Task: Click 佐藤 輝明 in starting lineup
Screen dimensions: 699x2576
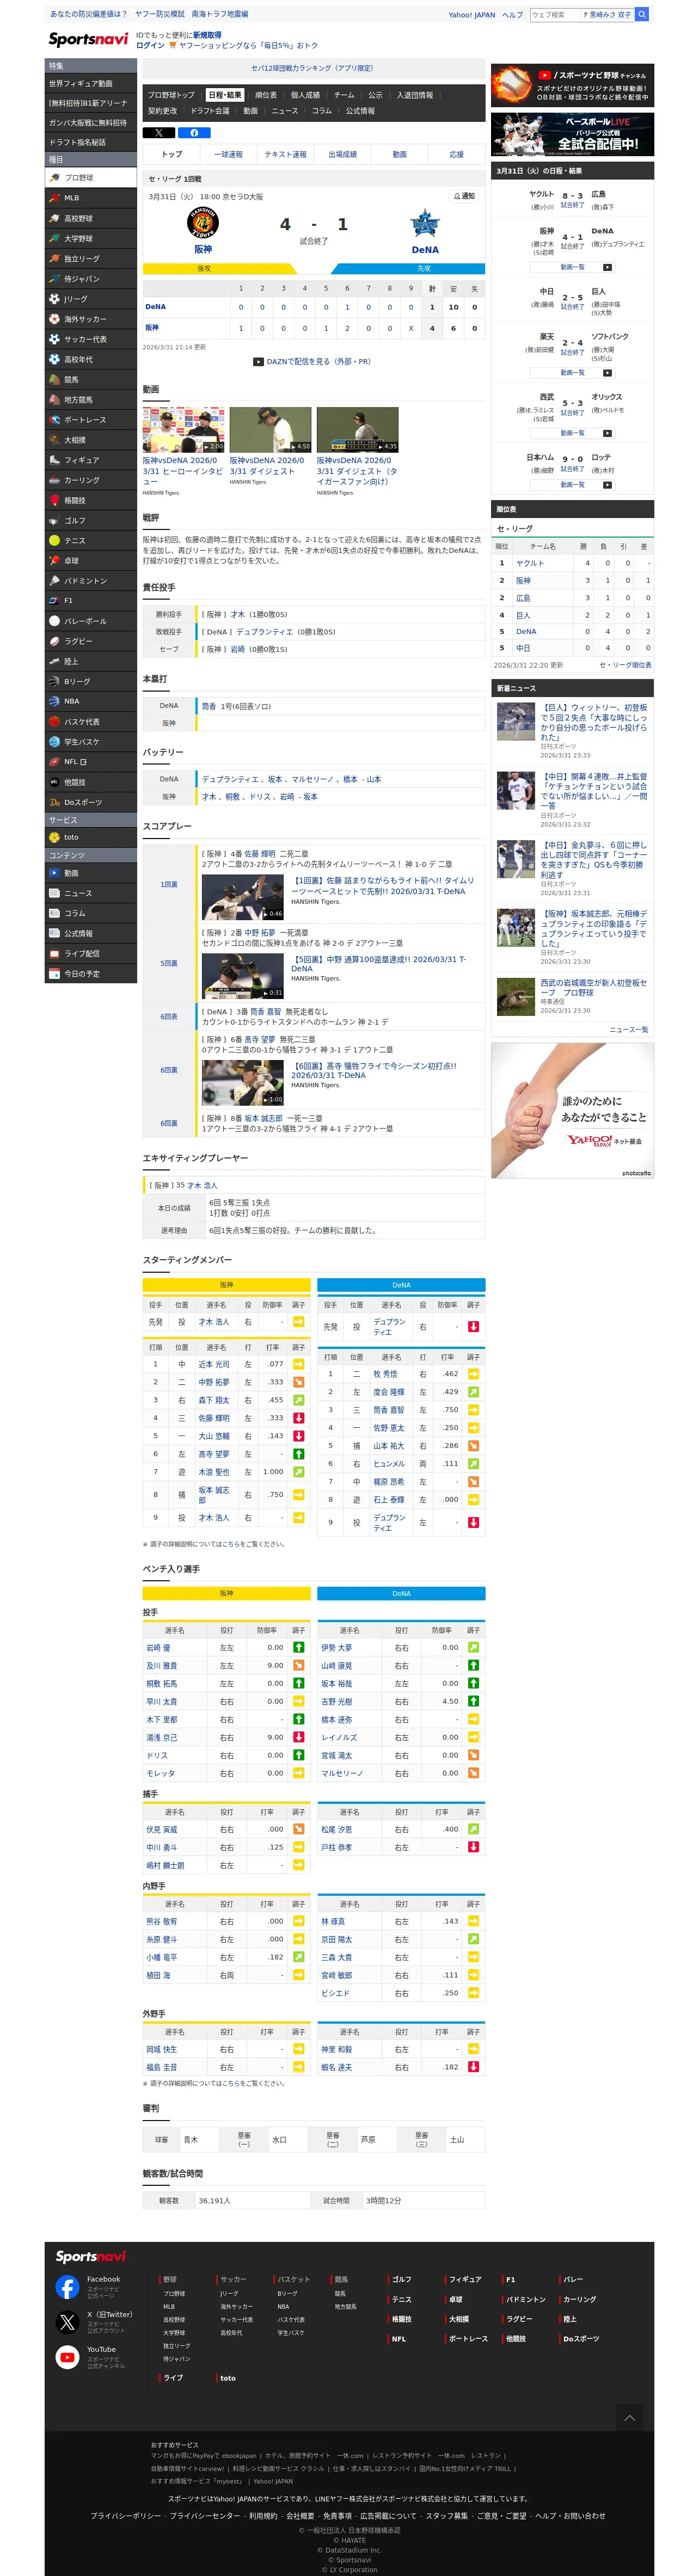Action: pyautogui.click(x=214, y=1418)
